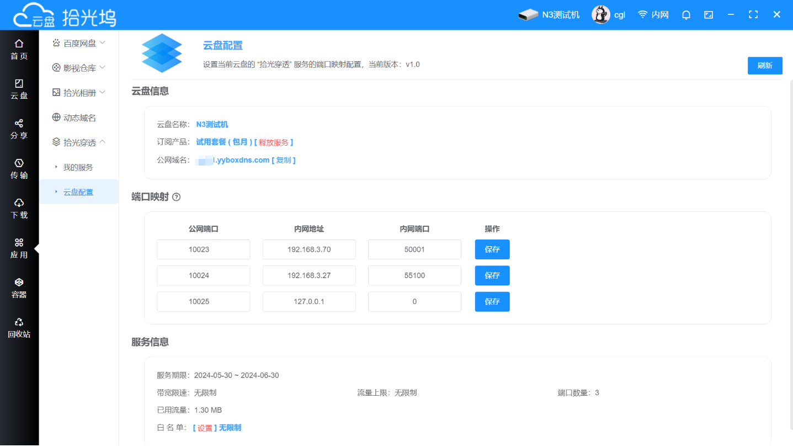Image resolution: width=793 pixels, height=447 pixels.
Task: Open the 传输 transfer icon
Action: (19, 163)
